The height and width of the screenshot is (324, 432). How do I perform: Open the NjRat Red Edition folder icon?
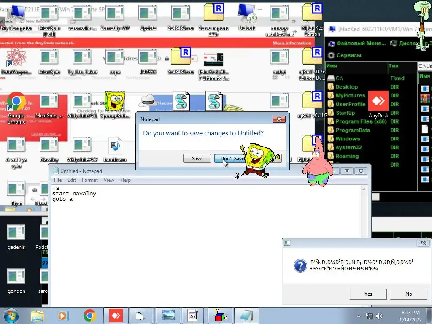[x=312, y=20]
